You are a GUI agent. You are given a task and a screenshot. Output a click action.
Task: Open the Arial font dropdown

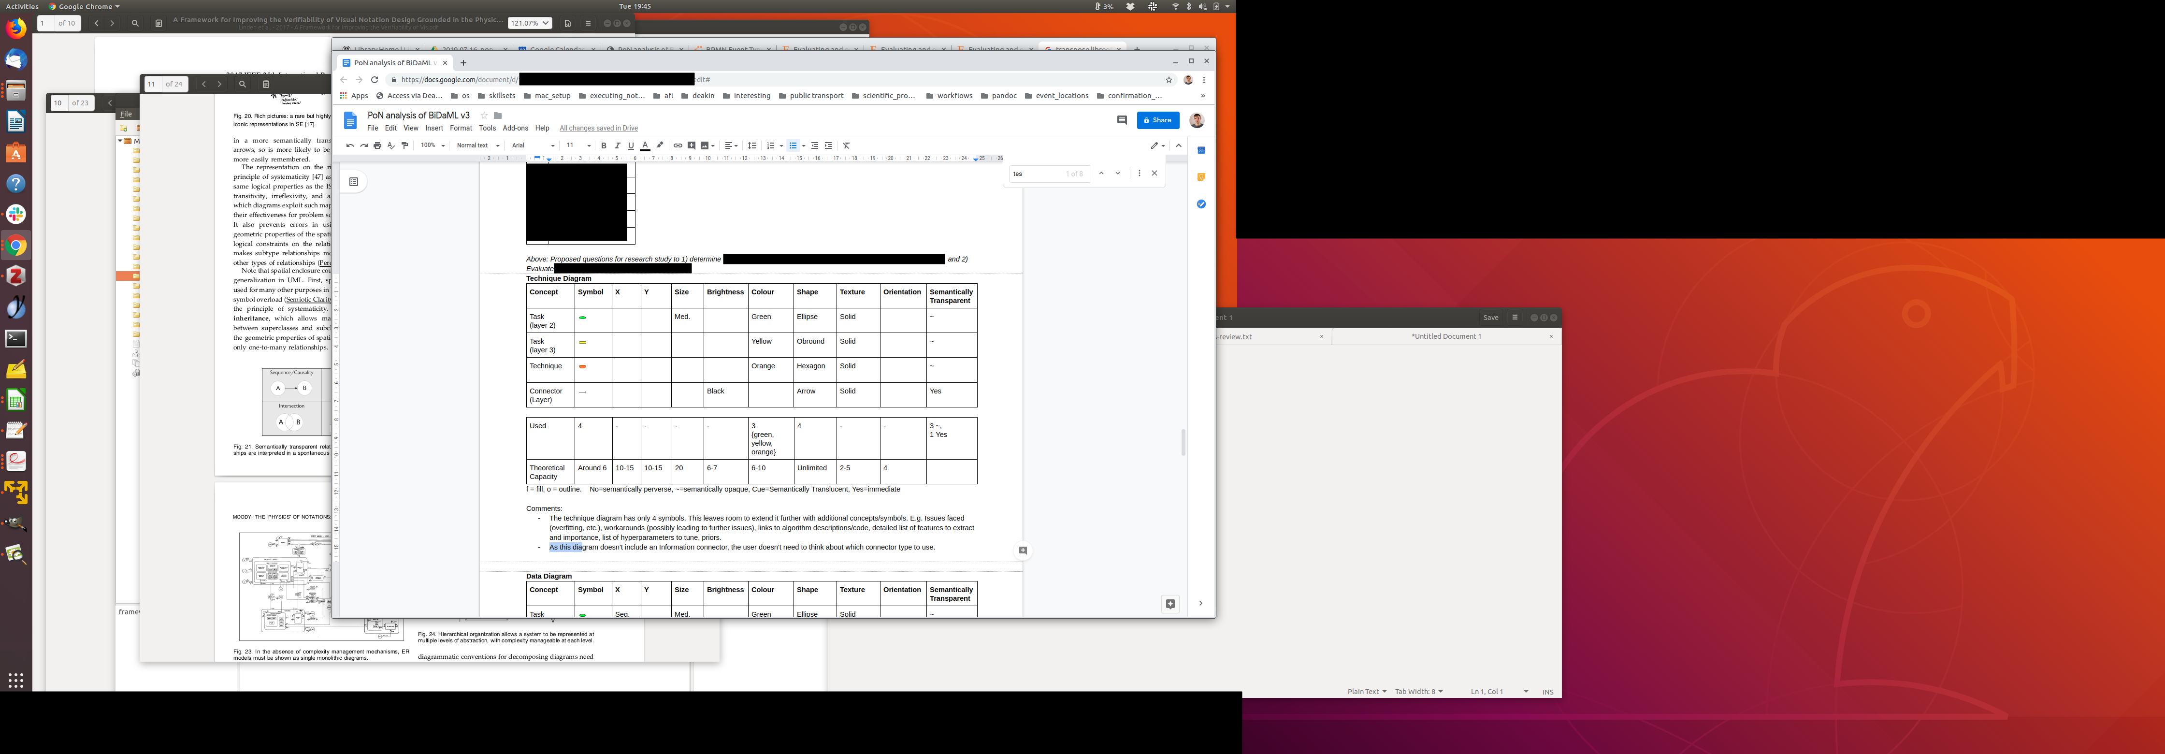(533, 145)
